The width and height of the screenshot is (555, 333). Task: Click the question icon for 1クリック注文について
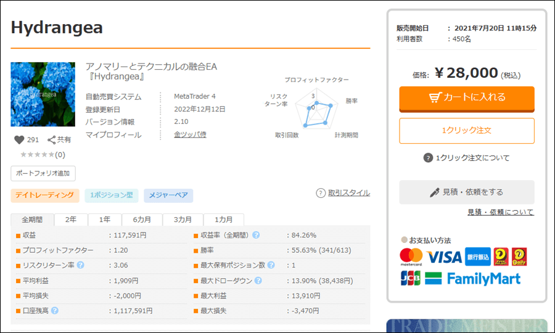point(428,158)
